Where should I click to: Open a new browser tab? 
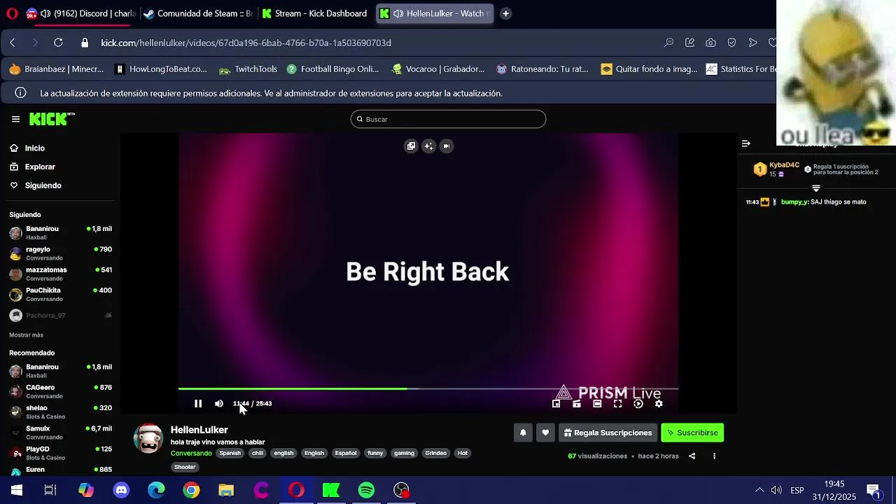click(505, 13)
